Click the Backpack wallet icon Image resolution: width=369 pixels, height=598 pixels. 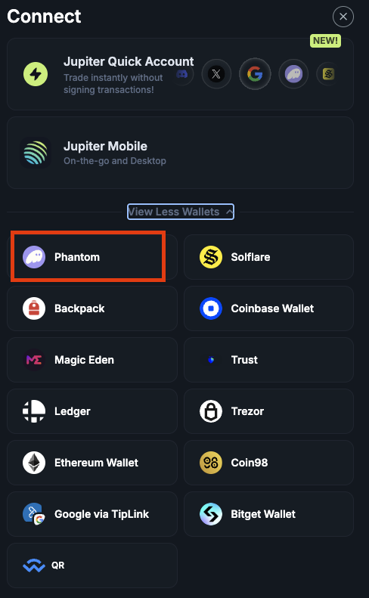click(x=34, y=308)
